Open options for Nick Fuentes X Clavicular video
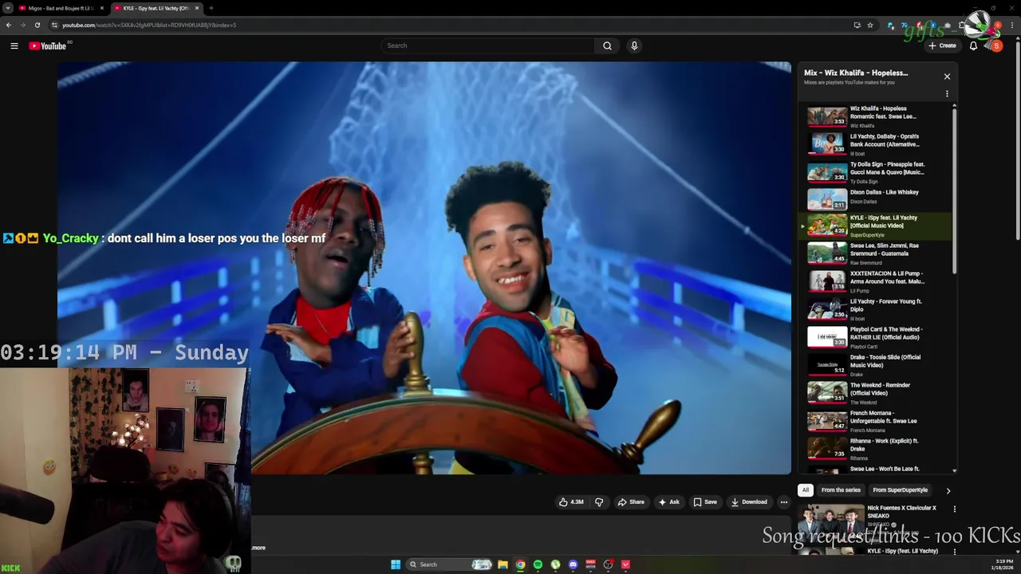Viewport: 1021px width, 574px height. pyautogui.click(x=954, y=509)
